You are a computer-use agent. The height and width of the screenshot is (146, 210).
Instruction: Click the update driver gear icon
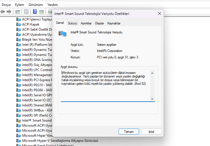[x=50, y=12]
